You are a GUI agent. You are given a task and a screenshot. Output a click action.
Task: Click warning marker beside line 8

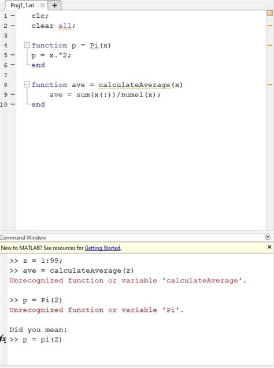[x=270, y=84]
